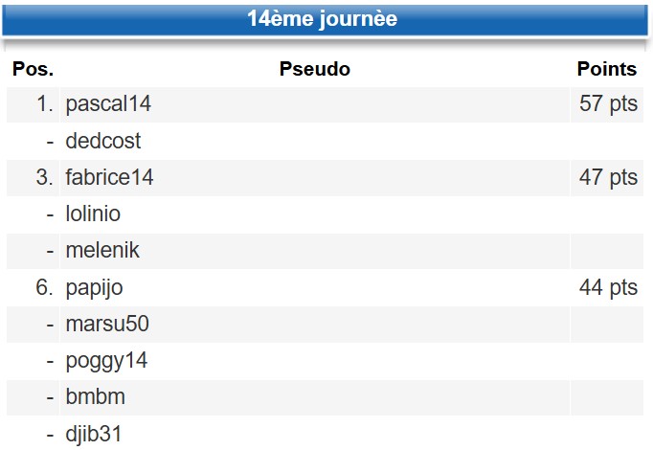Screen dimensions: 653x450
Task: Click the "57 pts" score cell
Action: pyautogui.click(x=608, y=104)
